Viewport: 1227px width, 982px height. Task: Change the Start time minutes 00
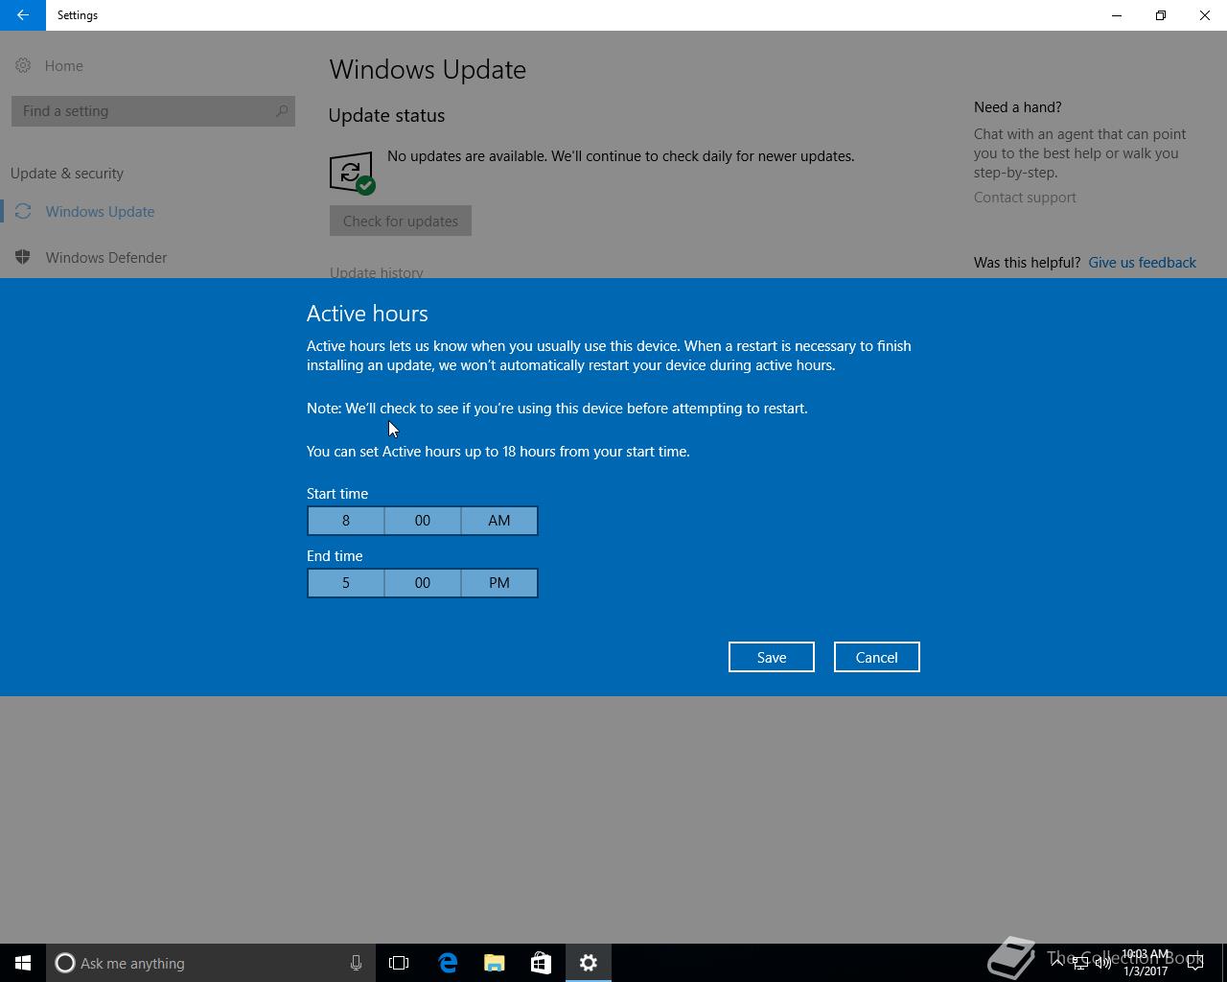[423, 521]
